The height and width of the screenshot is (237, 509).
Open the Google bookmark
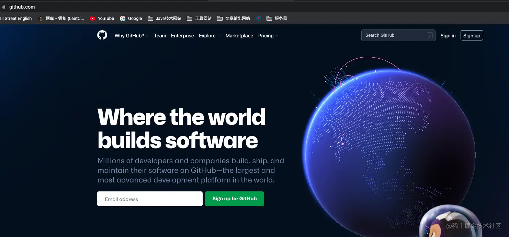[131, 19]
